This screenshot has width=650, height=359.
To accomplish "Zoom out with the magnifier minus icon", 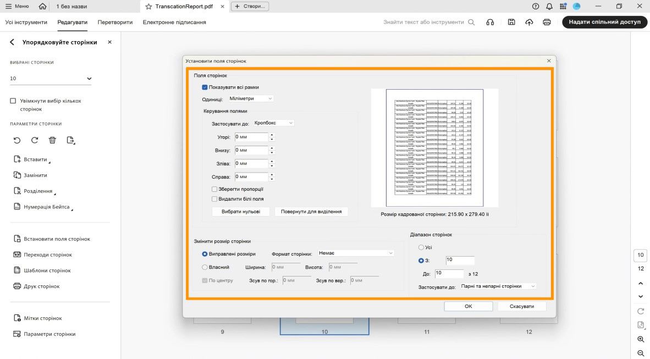I will tap(641, 353).
